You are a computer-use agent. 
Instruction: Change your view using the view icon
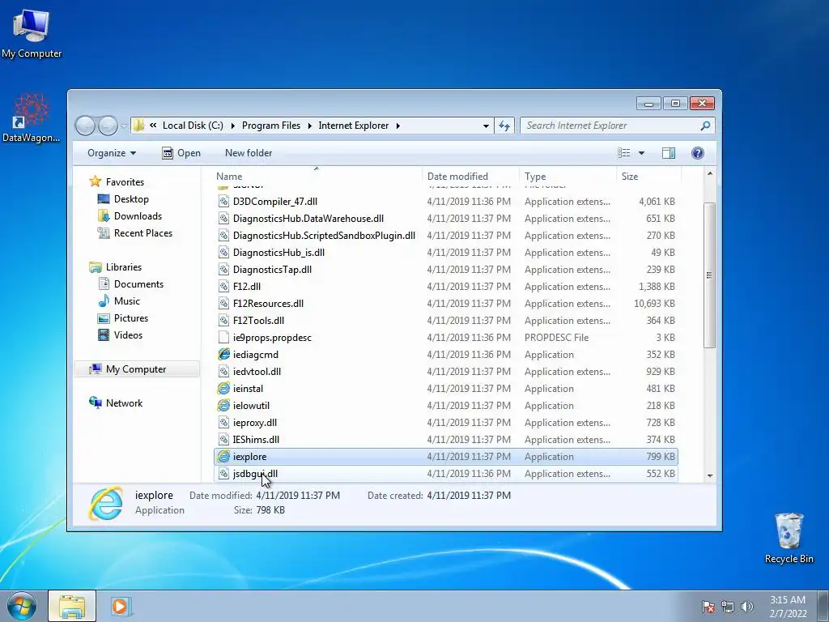click(x=624, y=153)
